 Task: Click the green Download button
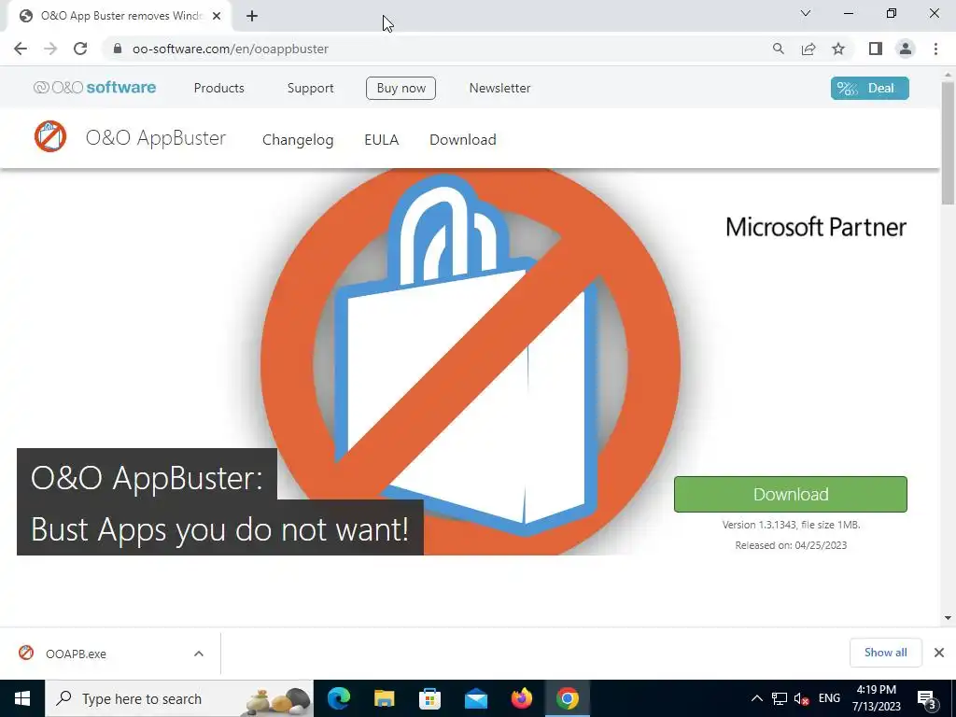790,495
